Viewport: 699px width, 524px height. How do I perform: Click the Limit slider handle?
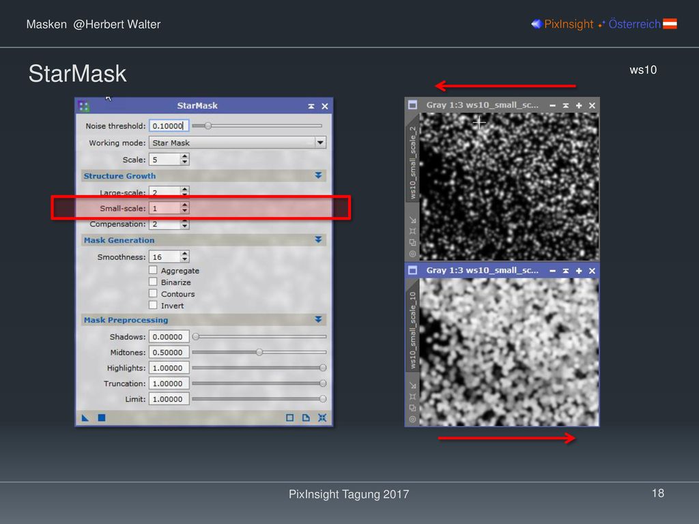(x=323, y=398)
